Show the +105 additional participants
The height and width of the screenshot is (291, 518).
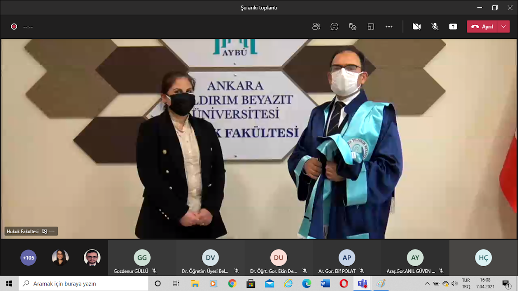pyautogui.click(x=29, y=258)
